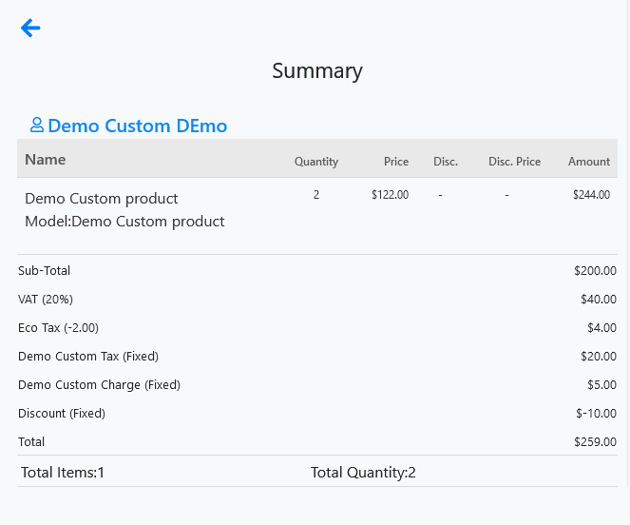The height and width of the screenshot is (525, 630).
Task: Click the $122.00 price cell
Action: [391, 195]
